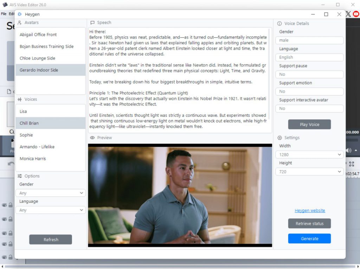
Task: Select the Bojan Business Training Side avatar
Action: (x=51, y=46)
